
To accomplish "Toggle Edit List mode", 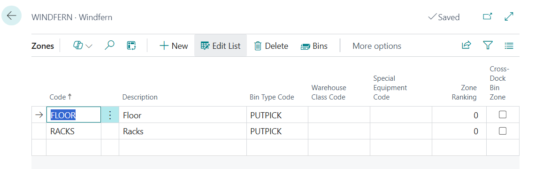I will [221, 46].
